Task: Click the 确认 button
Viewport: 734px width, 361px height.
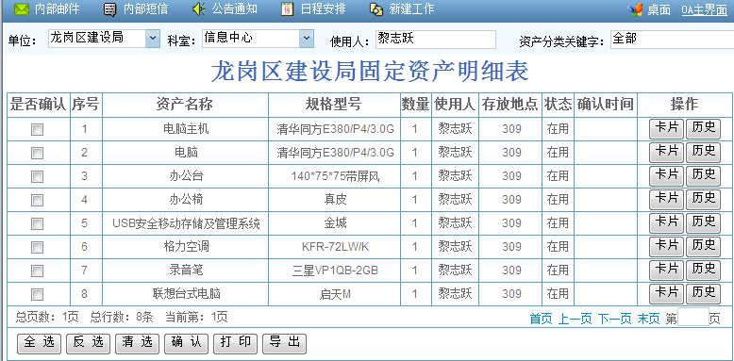Action: (x=186, y=344)
